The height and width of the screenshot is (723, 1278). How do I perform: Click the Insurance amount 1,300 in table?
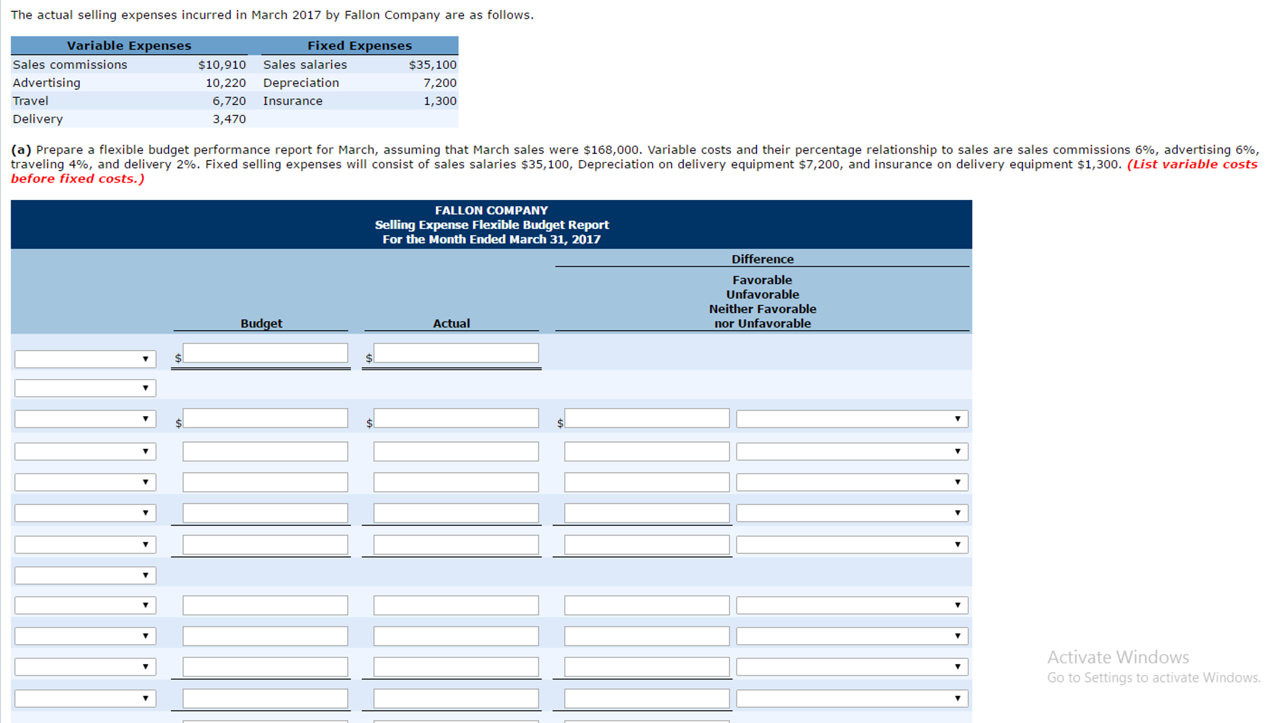click(440, 101)
